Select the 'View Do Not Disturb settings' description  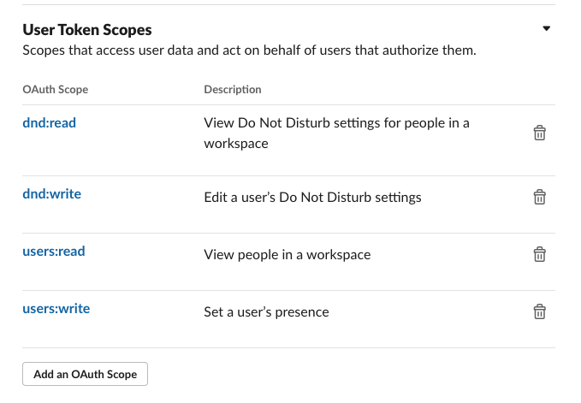(336, 123)
